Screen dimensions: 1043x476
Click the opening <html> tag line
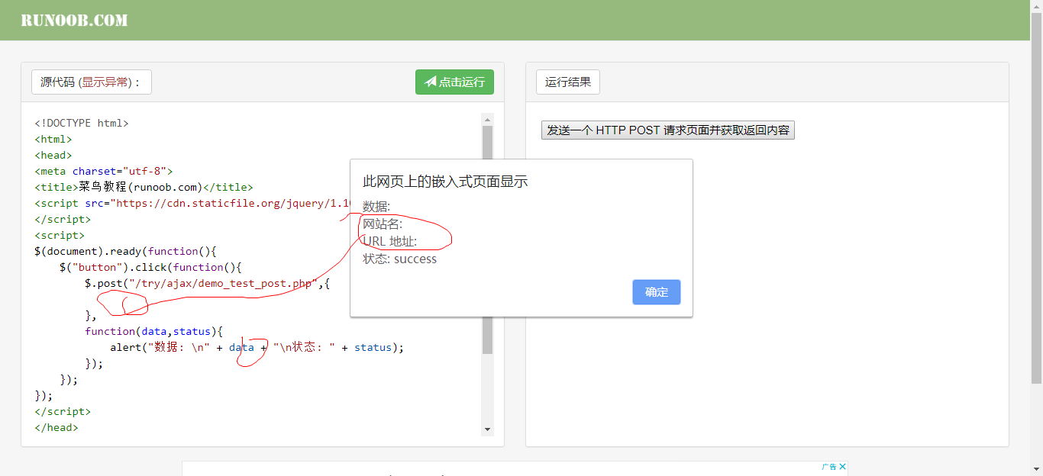(x=53, y=139)
